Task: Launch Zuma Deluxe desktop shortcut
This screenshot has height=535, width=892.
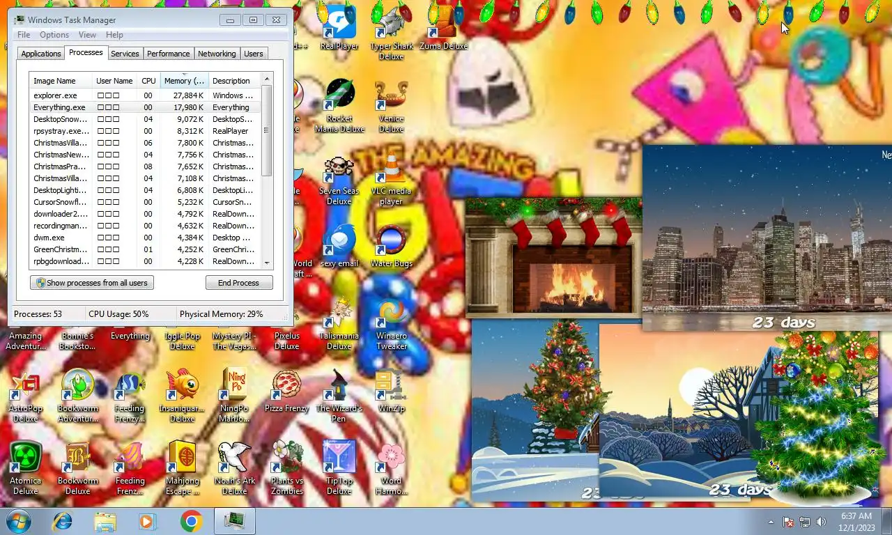Action: coord(443,29)
